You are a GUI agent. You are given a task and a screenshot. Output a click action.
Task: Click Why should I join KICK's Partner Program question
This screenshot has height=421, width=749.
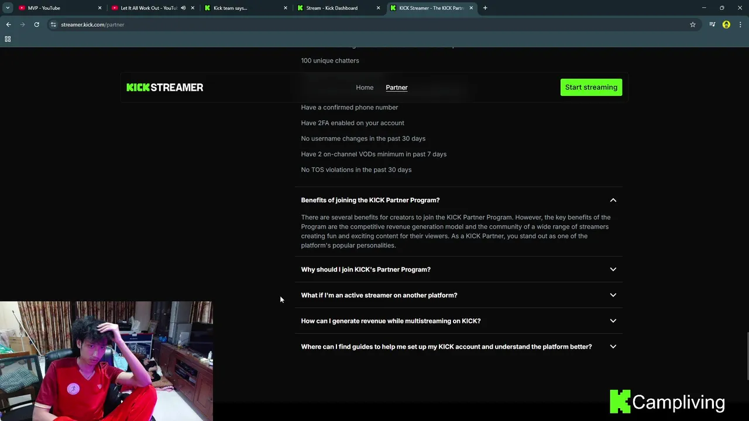point(366,270)
